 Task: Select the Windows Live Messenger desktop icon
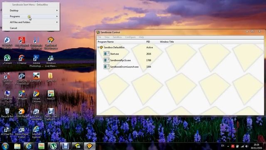tap(51, 61)
